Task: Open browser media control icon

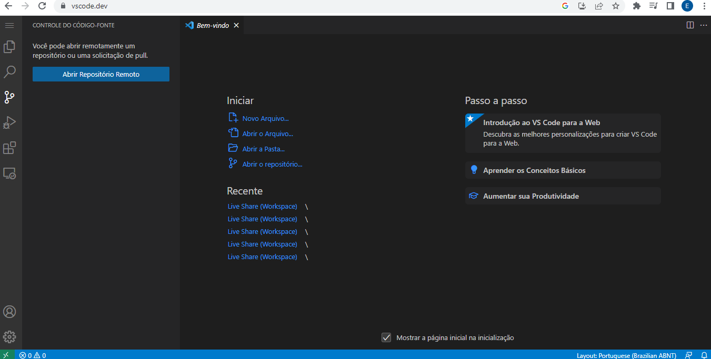Action: point(653,6)
